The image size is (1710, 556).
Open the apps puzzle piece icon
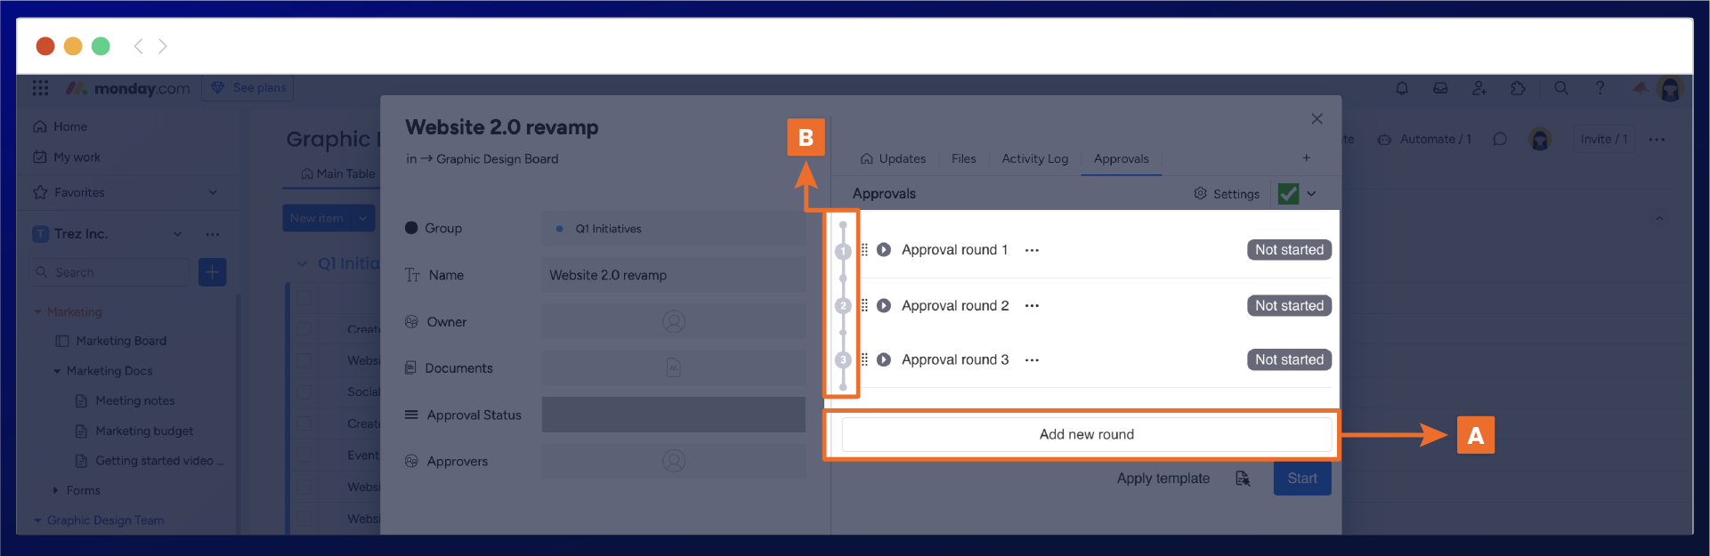point(1519,88)
